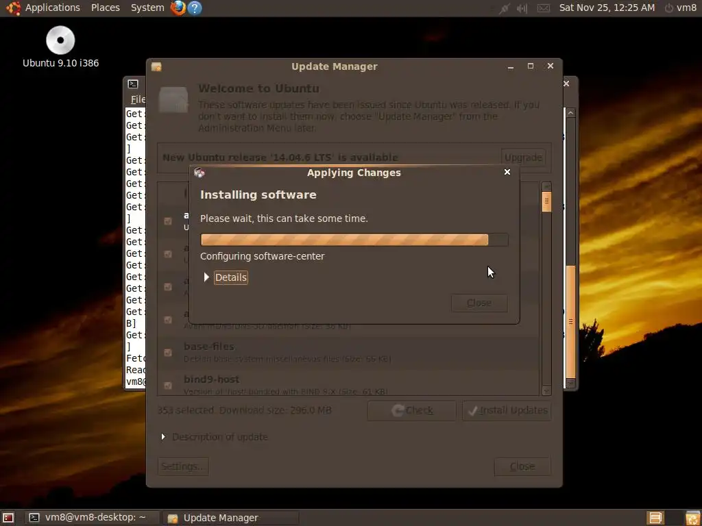Minimize the Update Manager window
The width and height of the screenshot is (702, 526).
coord(510,66)
